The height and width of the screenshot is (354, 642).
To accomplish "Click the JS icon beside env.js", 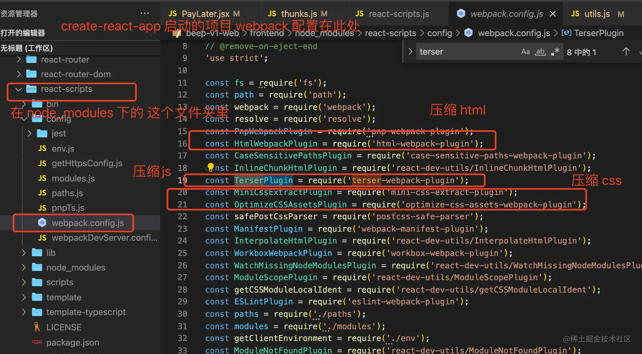I will coord(42,148).
